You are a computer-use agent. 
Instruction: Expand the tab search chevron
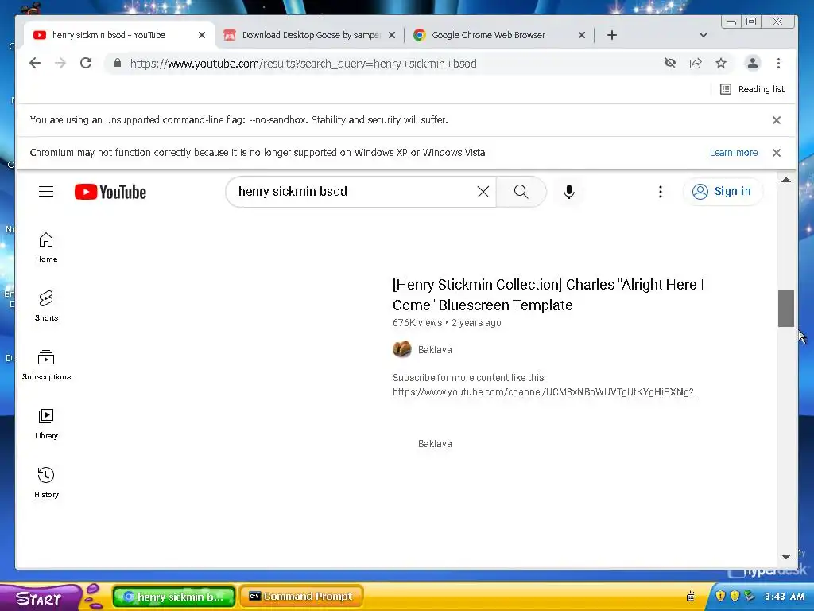point(703,35)
